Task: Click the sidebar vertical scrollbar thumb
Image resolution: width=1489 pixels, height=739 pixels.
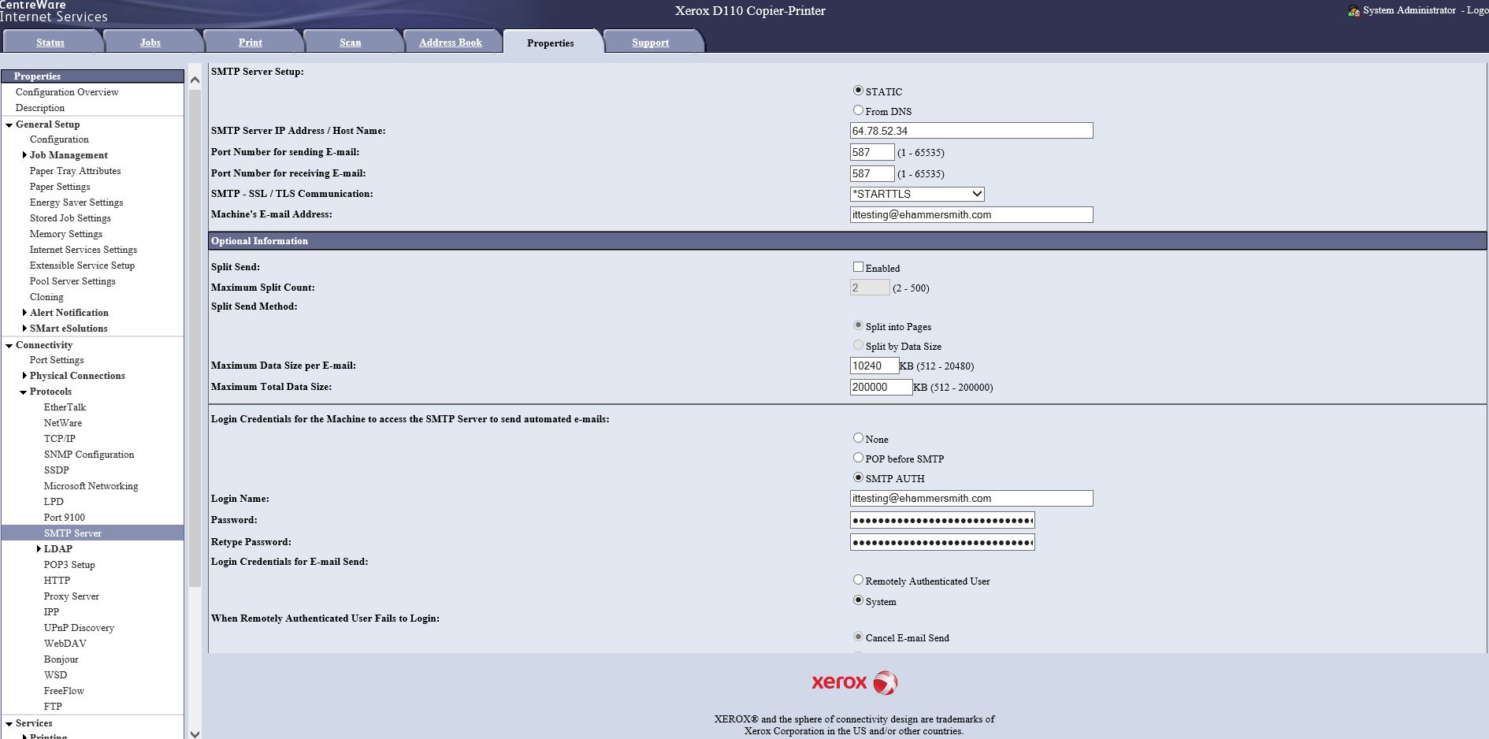Action: coord(195,338)
